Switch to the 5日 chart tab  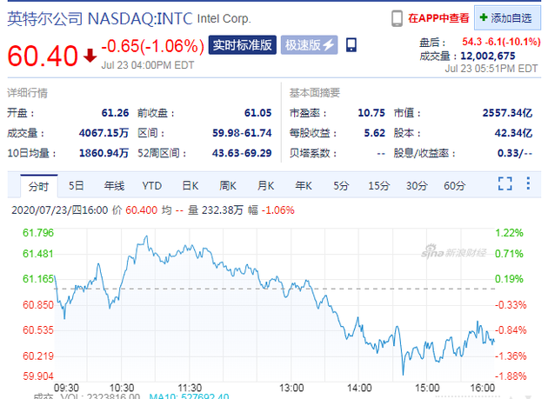point(77,185)
